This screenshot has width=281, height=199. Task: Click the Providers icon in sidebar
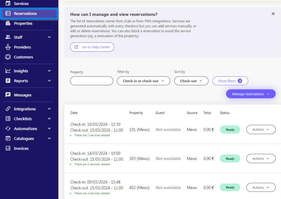point(8,47)
